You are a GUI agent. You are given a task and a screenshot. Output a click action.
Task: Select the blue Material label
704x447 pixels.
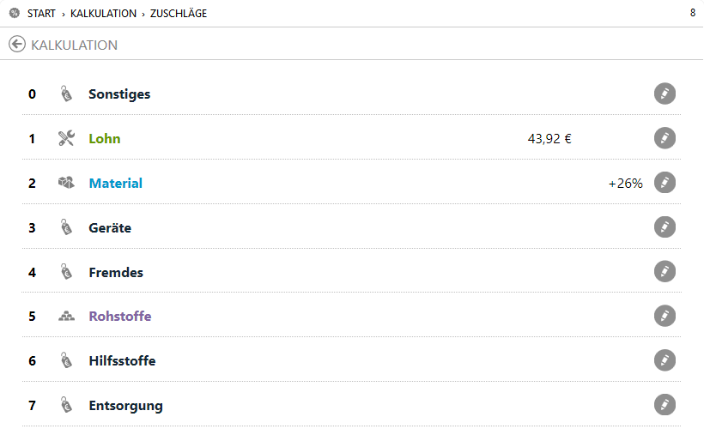point(115,183)
